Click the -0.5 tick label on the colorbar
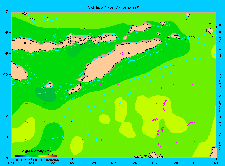 [15, 160]
